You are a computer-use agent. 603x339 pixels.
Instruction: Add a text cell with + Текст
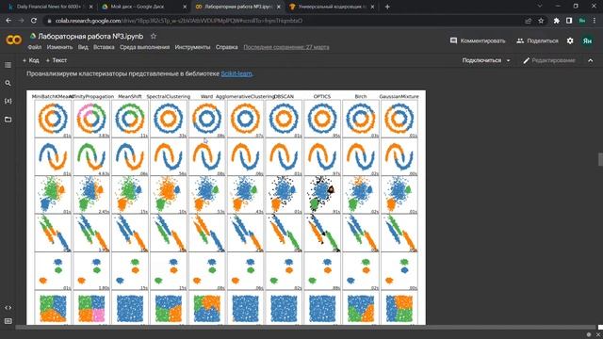coord(57,60)
